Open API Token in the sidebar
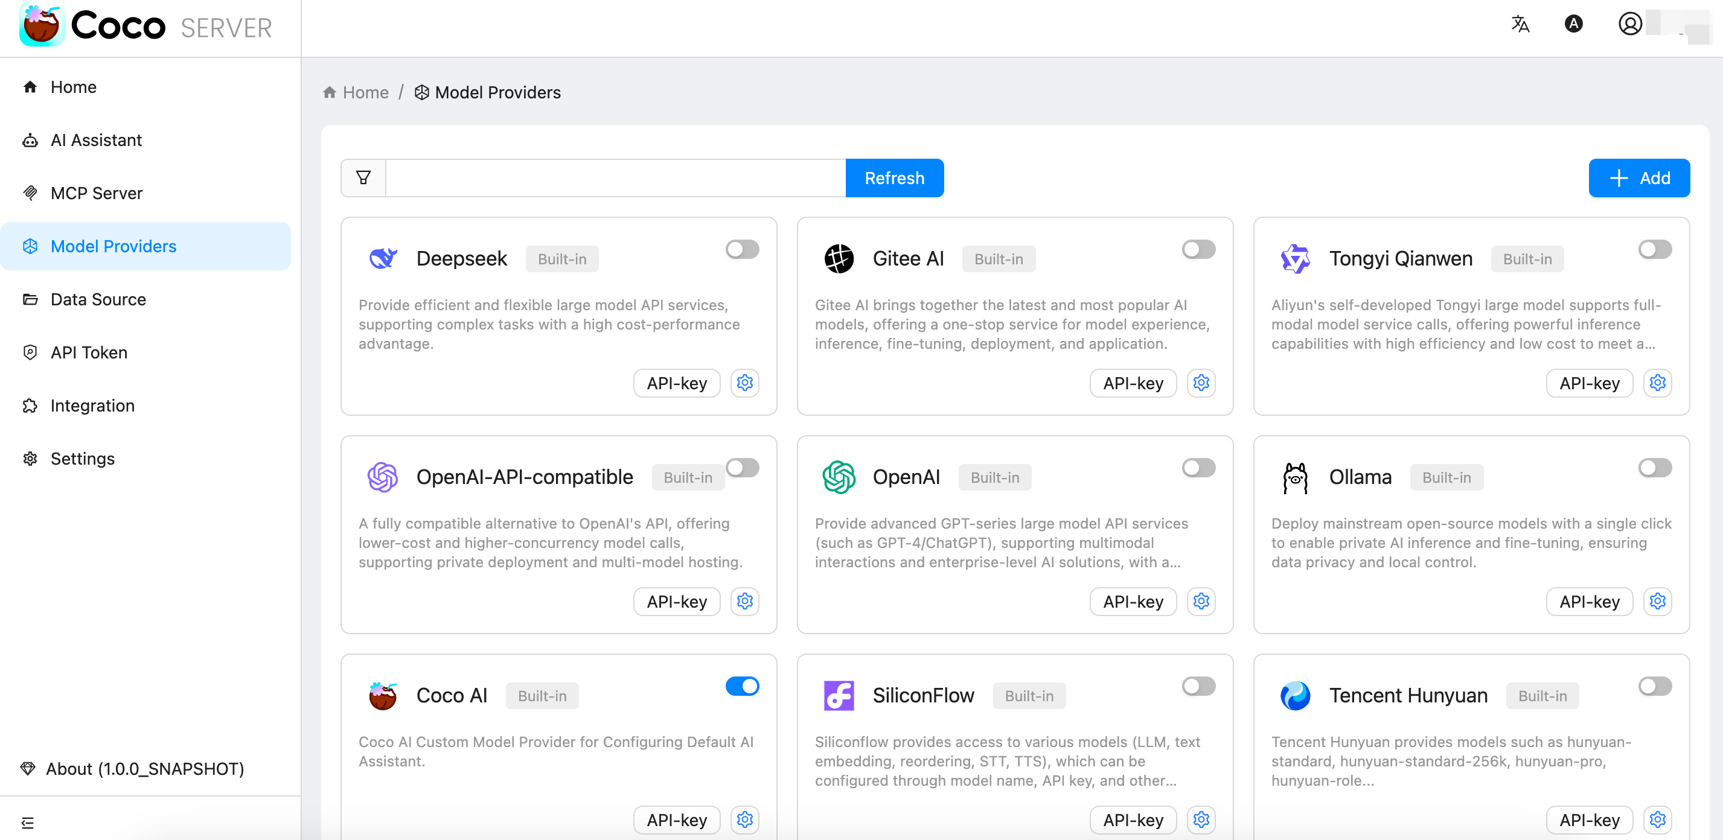The width and height of the screenshot is (1723, 840). pyautogui.click(x=146, y=352)
